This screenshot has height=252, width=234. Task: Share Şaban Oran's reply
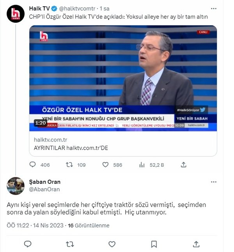(196, 244)
